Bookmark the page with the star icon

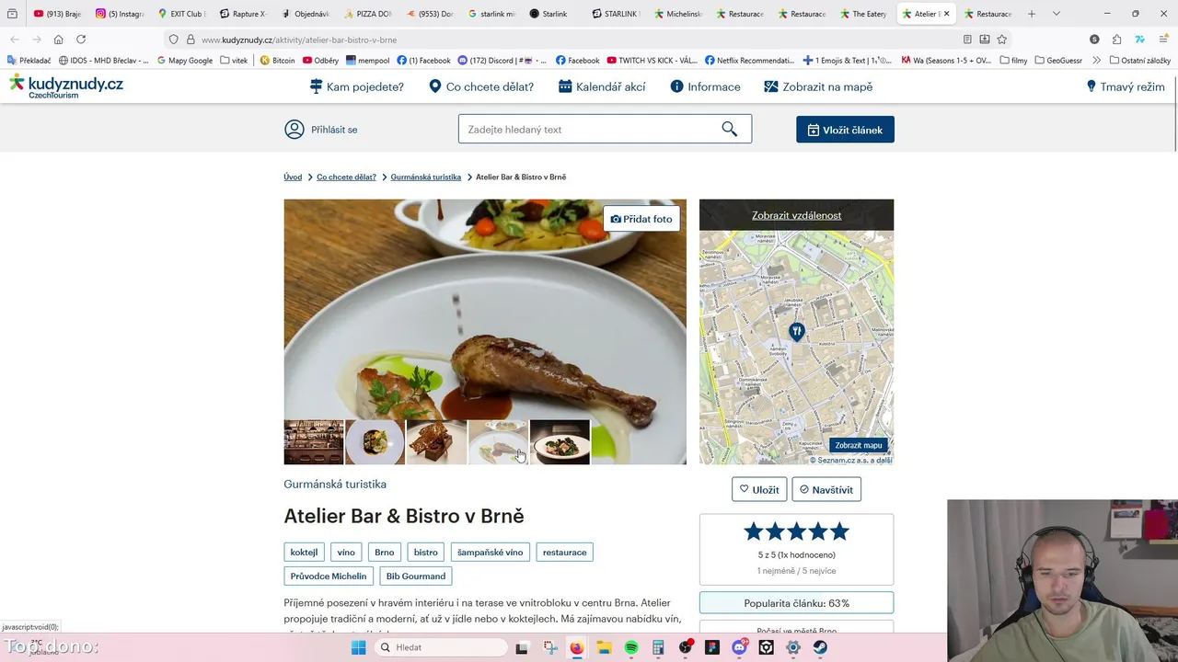point(1002,40)
